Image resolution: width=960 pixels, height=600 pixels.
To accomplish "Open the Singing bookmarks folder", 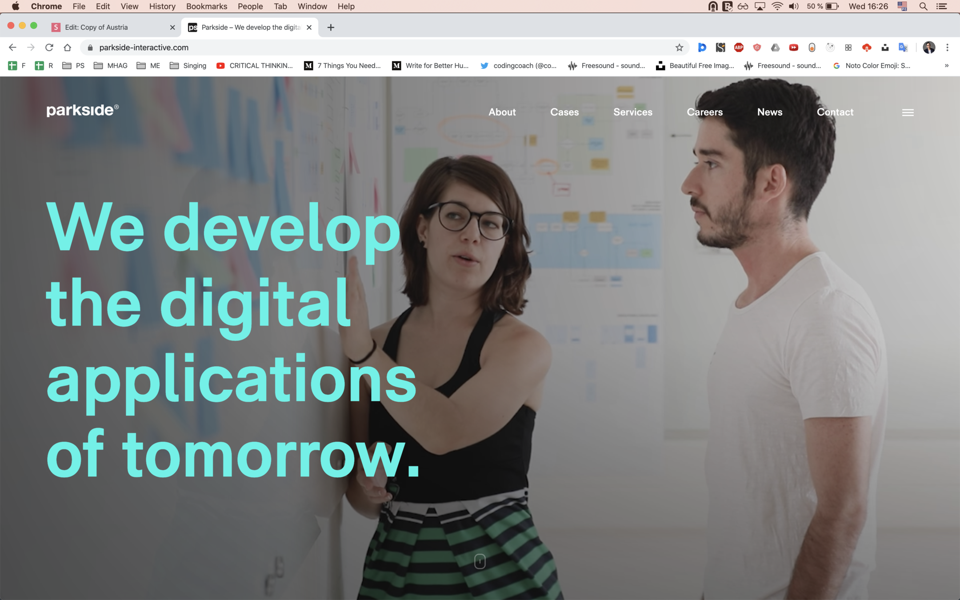I will pyautogui.click(x=188, y=66).
